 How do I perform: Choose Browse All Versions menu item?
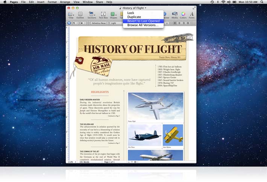tap(143, 25)
